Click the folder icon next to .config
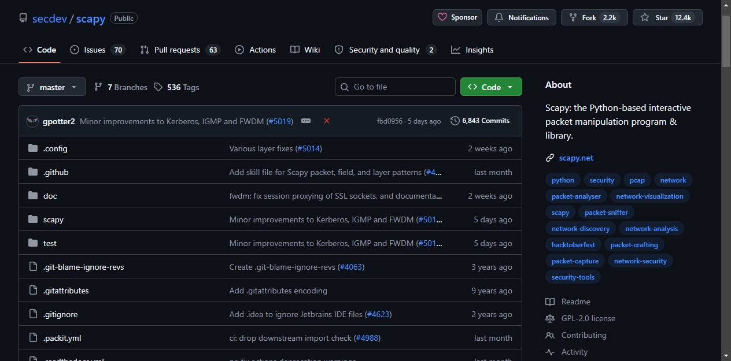Image resolution: width=731 pixels, height=361 pixels. coord(33,148)
